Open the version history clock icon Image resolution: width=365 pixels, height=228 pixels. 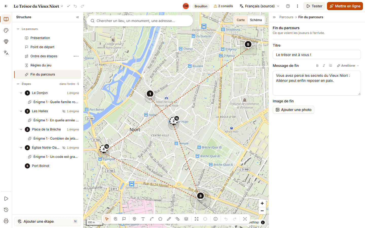click(6, 210)
